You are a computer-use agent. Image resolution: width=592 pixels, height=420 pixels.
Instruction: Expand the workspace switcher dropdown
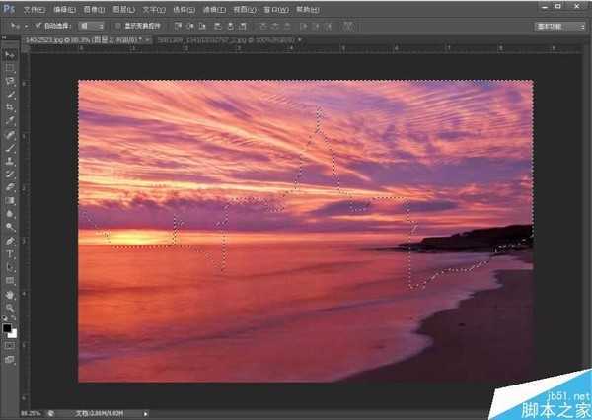[559, 26]
